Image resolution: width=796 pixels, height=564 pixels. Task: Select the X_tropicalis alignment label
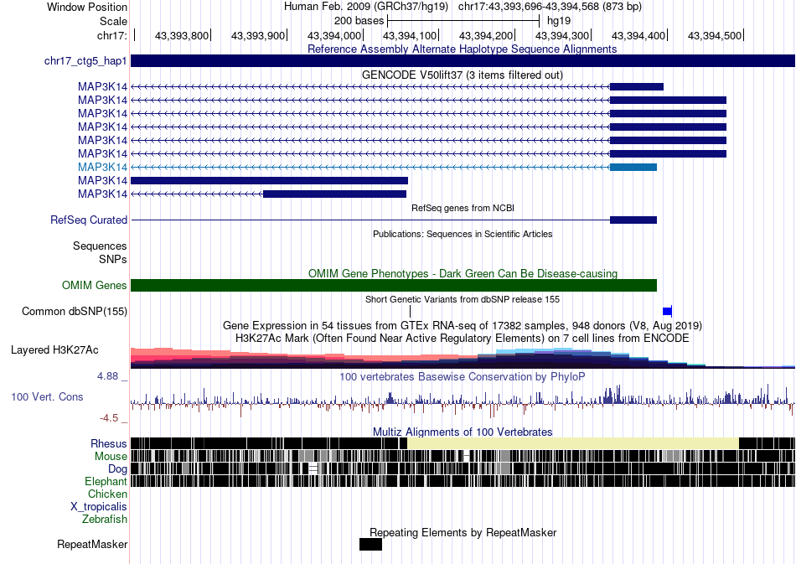[x=99, y=507]
